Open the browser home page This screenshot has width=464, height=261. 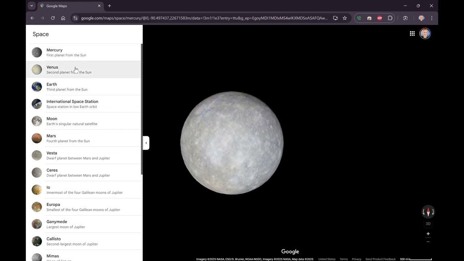click(63, 18)
